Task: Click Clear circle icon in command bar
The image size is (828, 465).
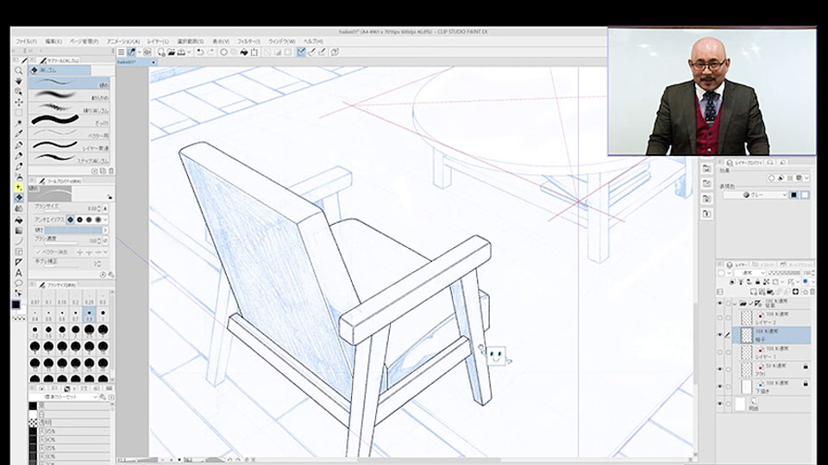Action: point(224,53)
